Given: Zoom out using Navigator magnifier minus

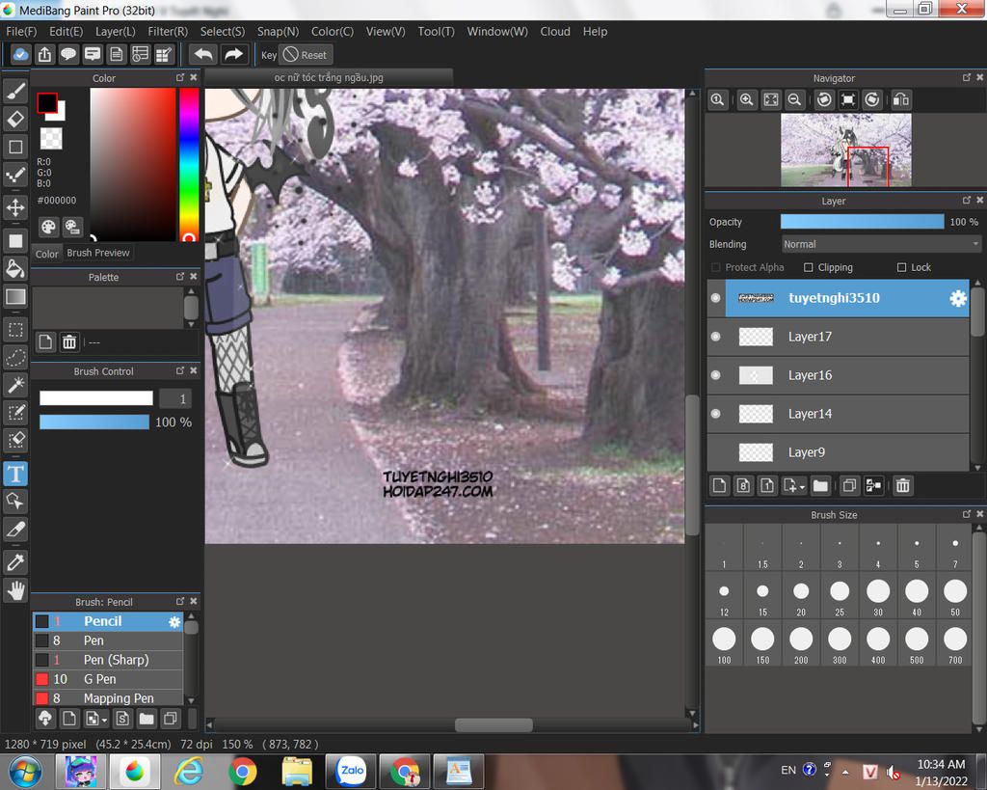Looking at the screenshot, I should pyautogui.click(x=794, y=99).
